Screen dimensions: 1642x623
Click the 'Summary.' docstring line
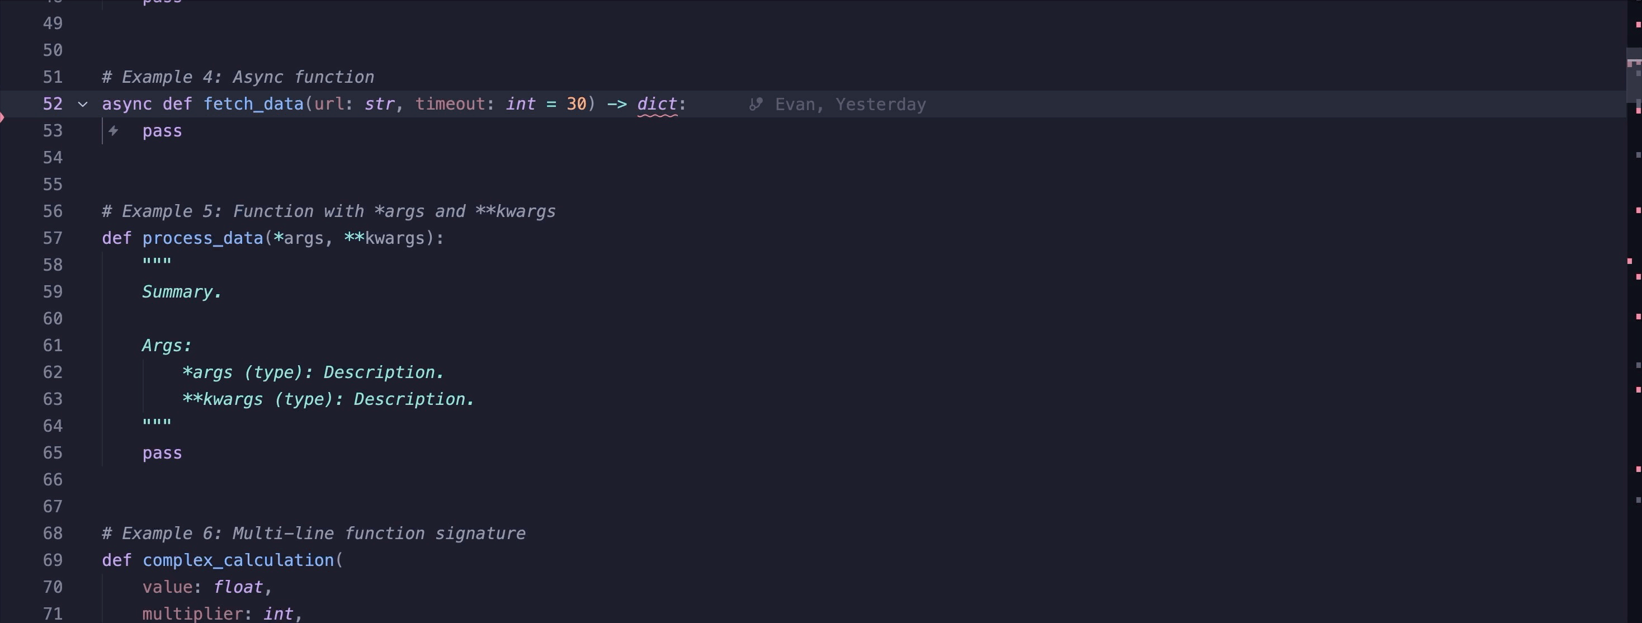pyautogui.click(x=182, y=292)
